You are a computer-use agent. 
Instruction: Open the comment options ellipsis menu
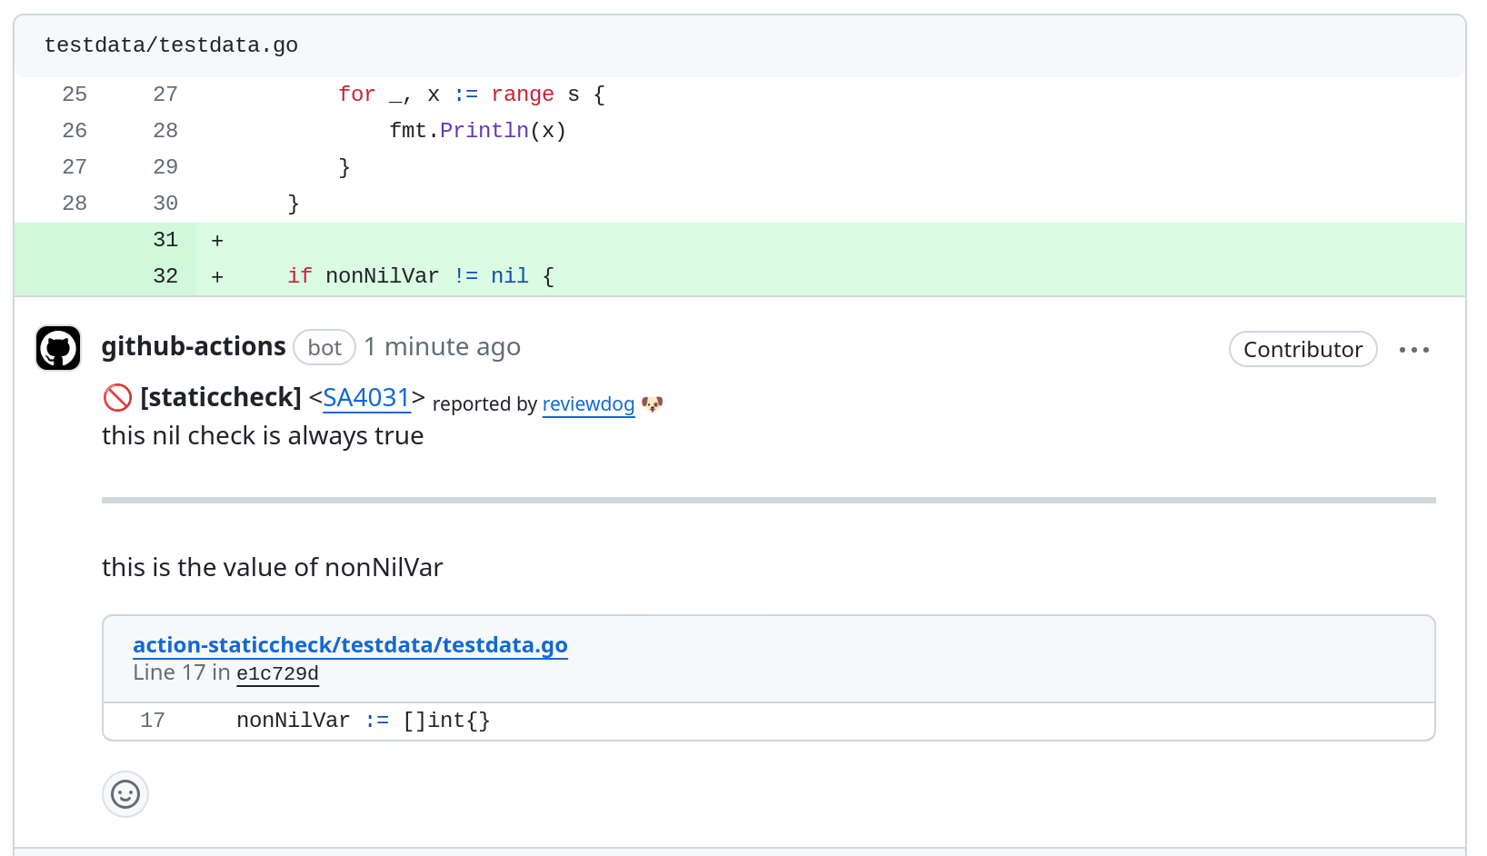pyautogui.click(x=1413, y=350)
